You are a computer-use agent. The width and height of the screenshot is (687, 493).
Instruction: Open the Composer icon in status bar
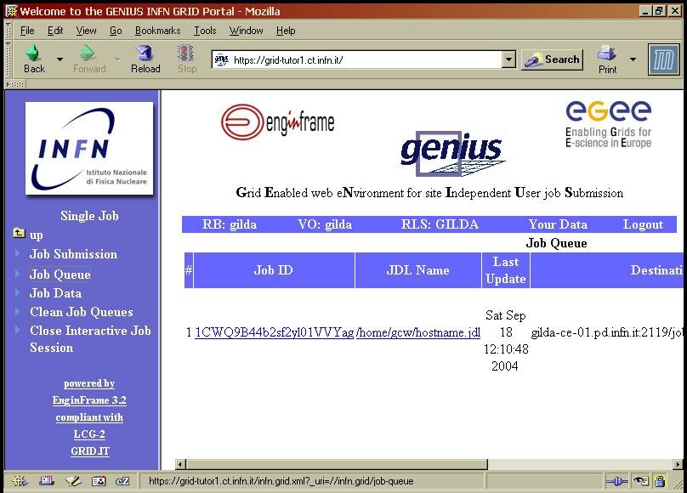coord(73,481)
